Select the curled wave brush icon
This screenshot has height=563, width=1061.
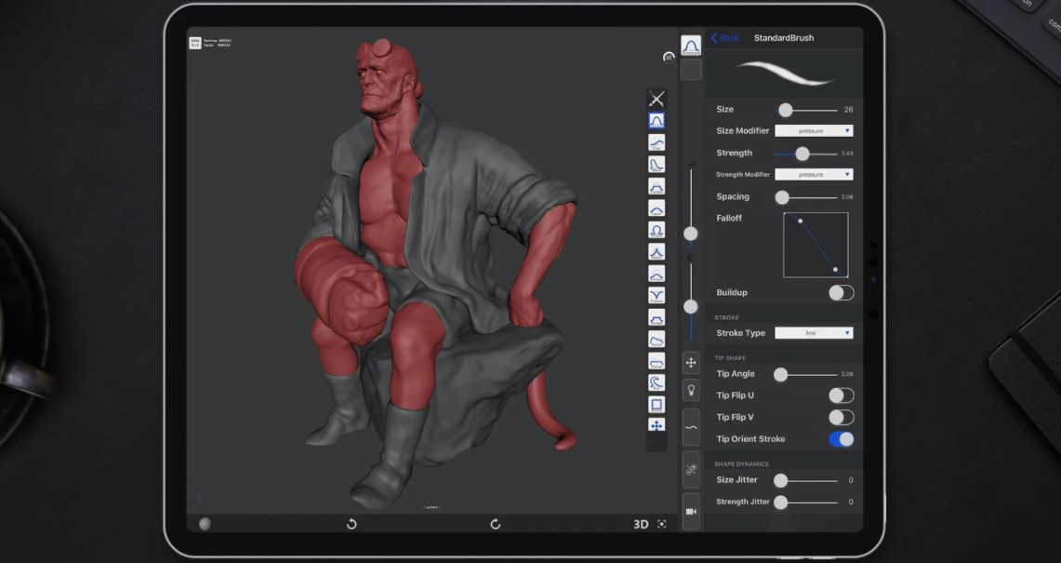click(x=656, y=382)
